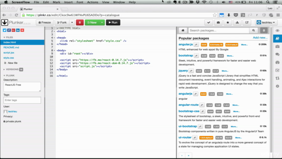
Task: Click the wrench icon next to bootstrap
Action: [x=197, y=56]
